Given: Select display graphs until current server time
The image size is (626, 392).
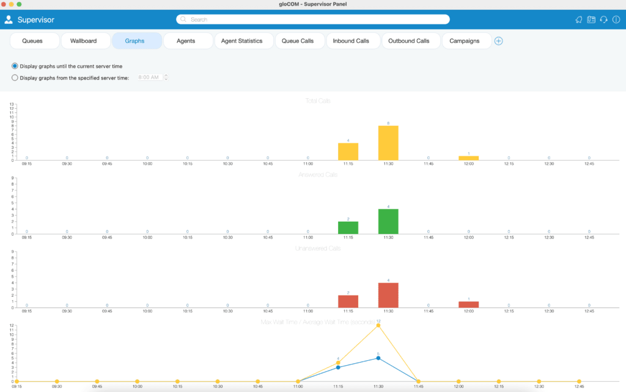Looking at the screenshot, I should pyautogui.click(x=15, y=66).
